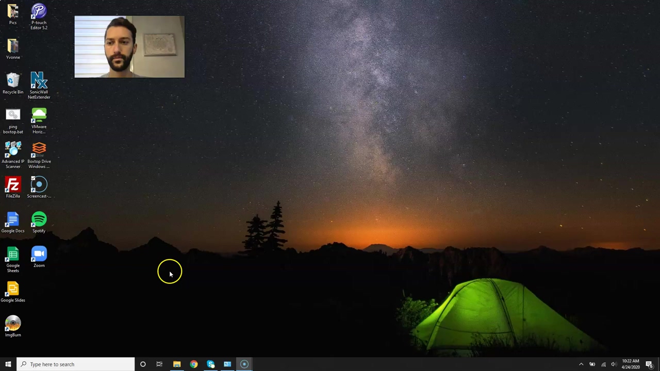
Task: Click the 'Type here to search' box
Action: pyautogui.click(x=75, y=364)
